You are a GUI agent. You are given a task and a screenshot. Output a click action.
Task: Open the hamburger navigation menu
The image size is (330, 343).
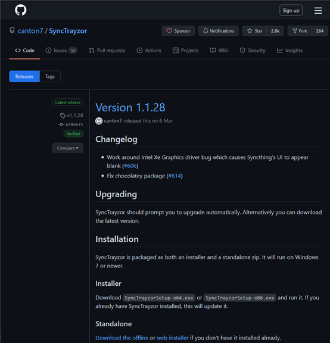point(318,10)
